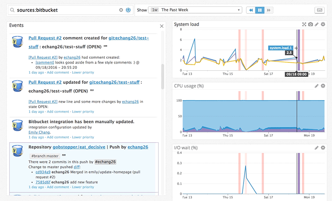Click the purple event overlay bar on System load
The height and width of the screenshot is (201, 332).
[x=299, y=49]
